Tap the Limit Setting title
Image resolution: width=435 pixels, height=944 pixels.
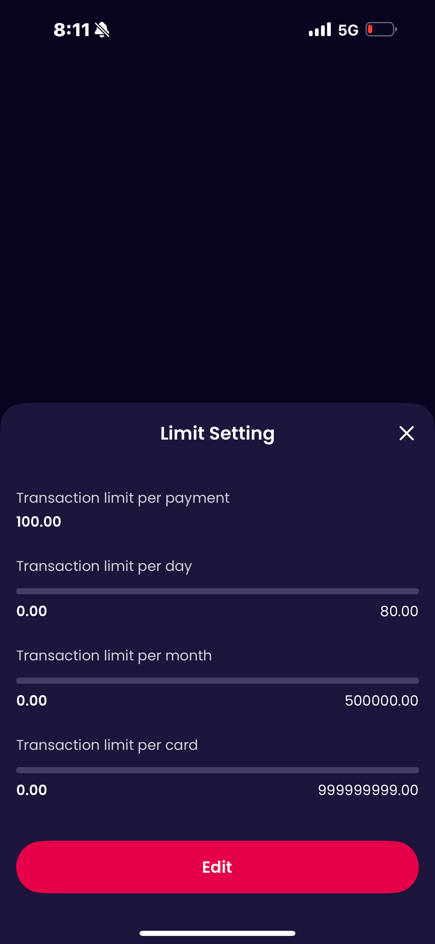coord(217,433)
